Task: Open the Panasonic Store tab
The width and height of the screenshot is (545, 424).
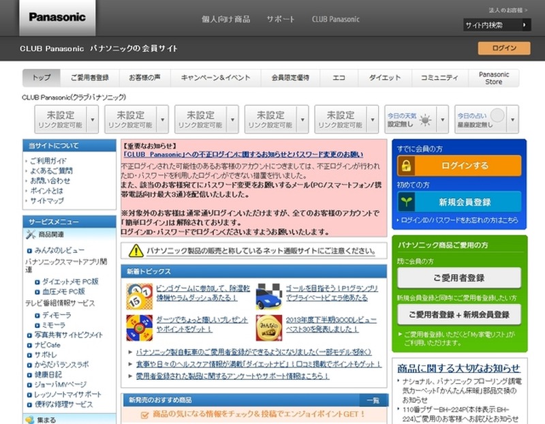Action: 493,78
